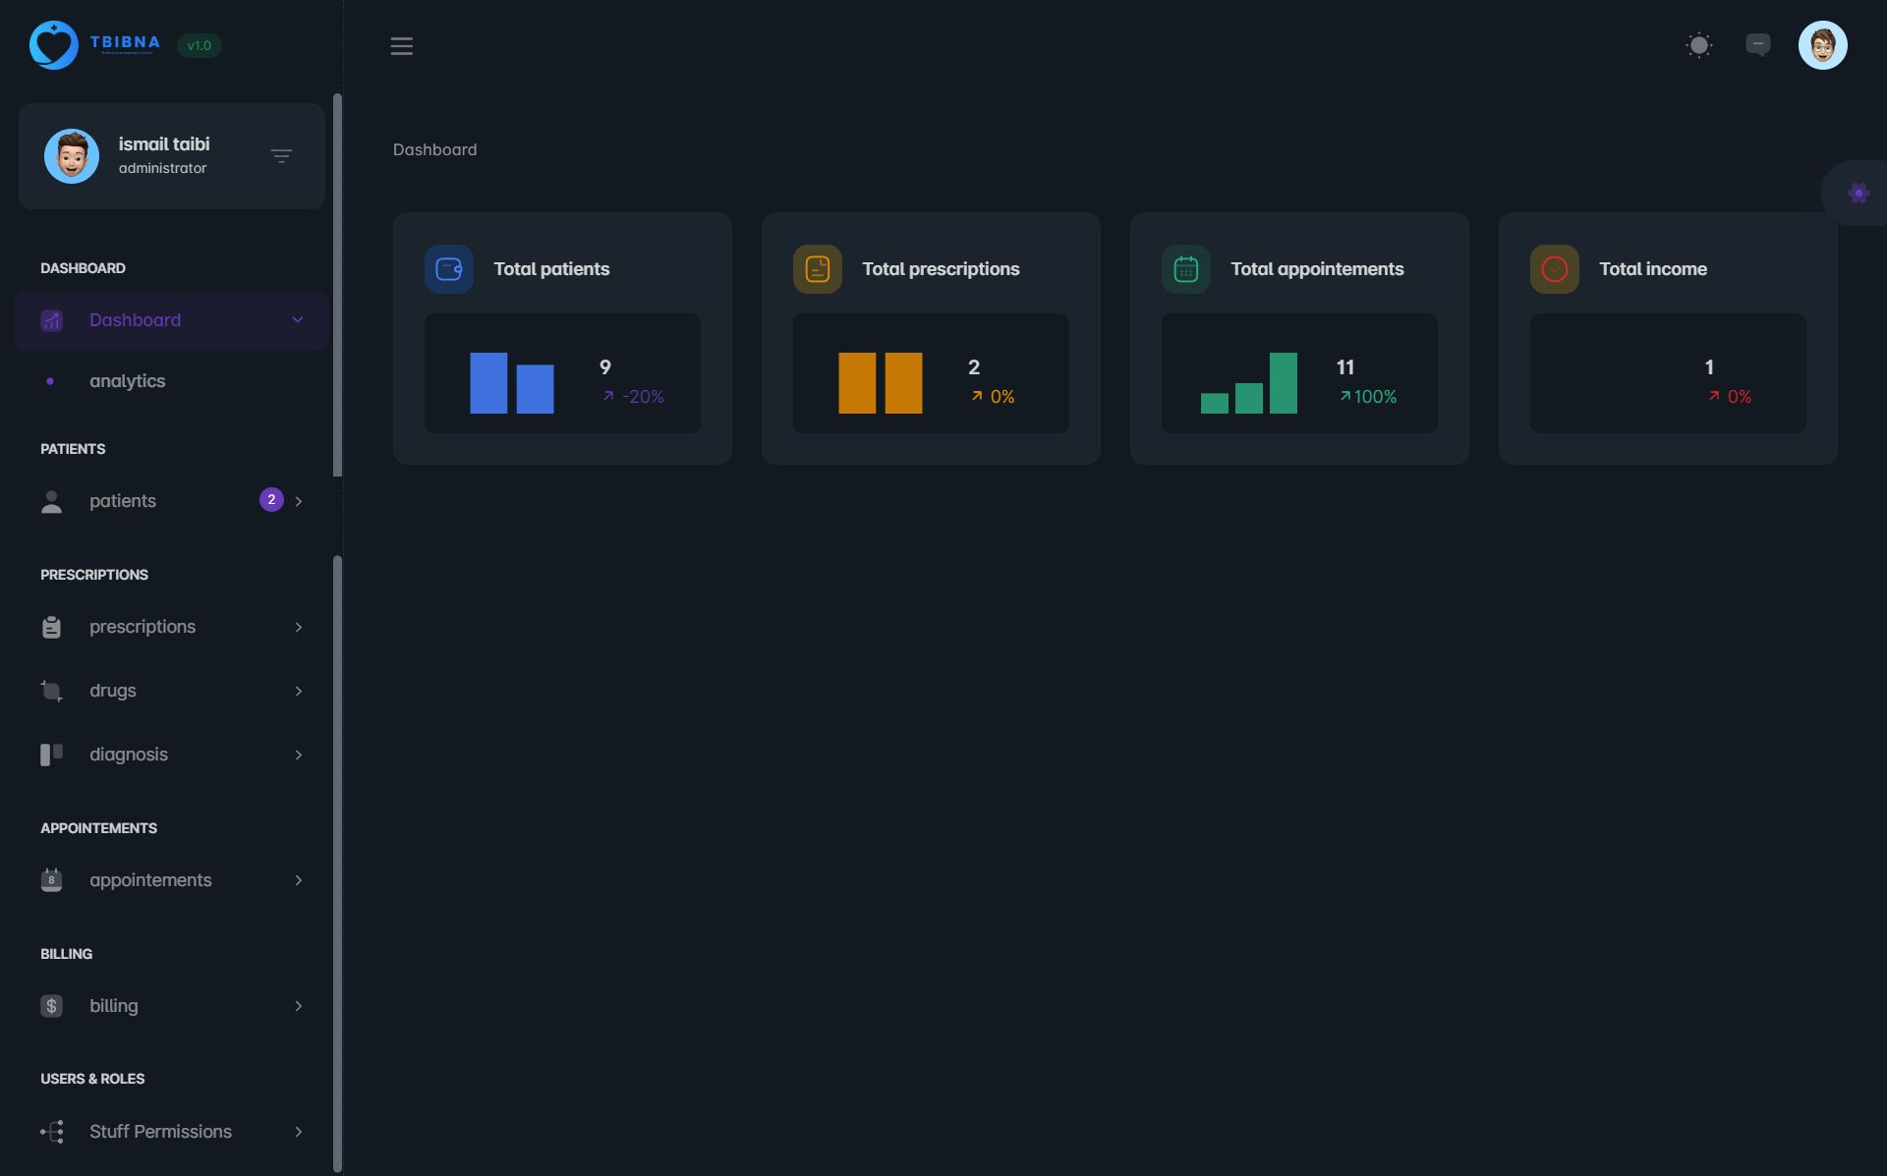Click the Total income red icon
1887x1176 pixels.
click(1555, 269)
